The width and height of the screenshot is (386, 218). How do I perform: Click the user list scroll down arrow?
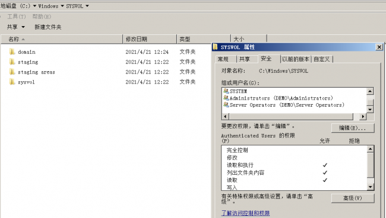tap(370, 109)
